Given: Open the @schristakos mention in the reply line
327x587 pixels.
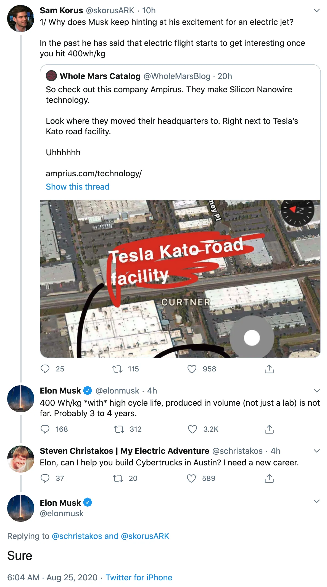Looking at the screenshot, I should click(x=77, y=536).
